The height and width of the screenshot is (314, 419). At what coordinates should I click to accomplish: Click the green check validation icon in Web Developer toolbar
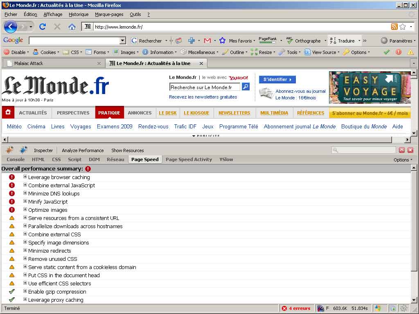coord(386,52)
